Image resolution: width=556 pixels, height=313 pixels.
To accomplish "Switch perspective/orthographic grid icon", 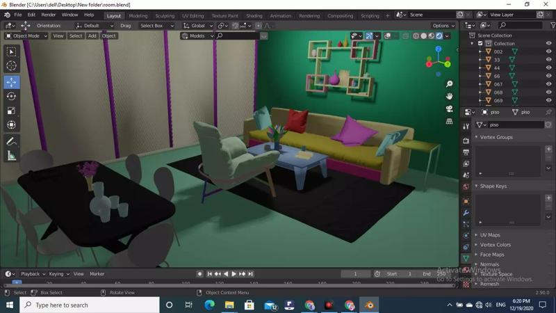I will point(449,121).
